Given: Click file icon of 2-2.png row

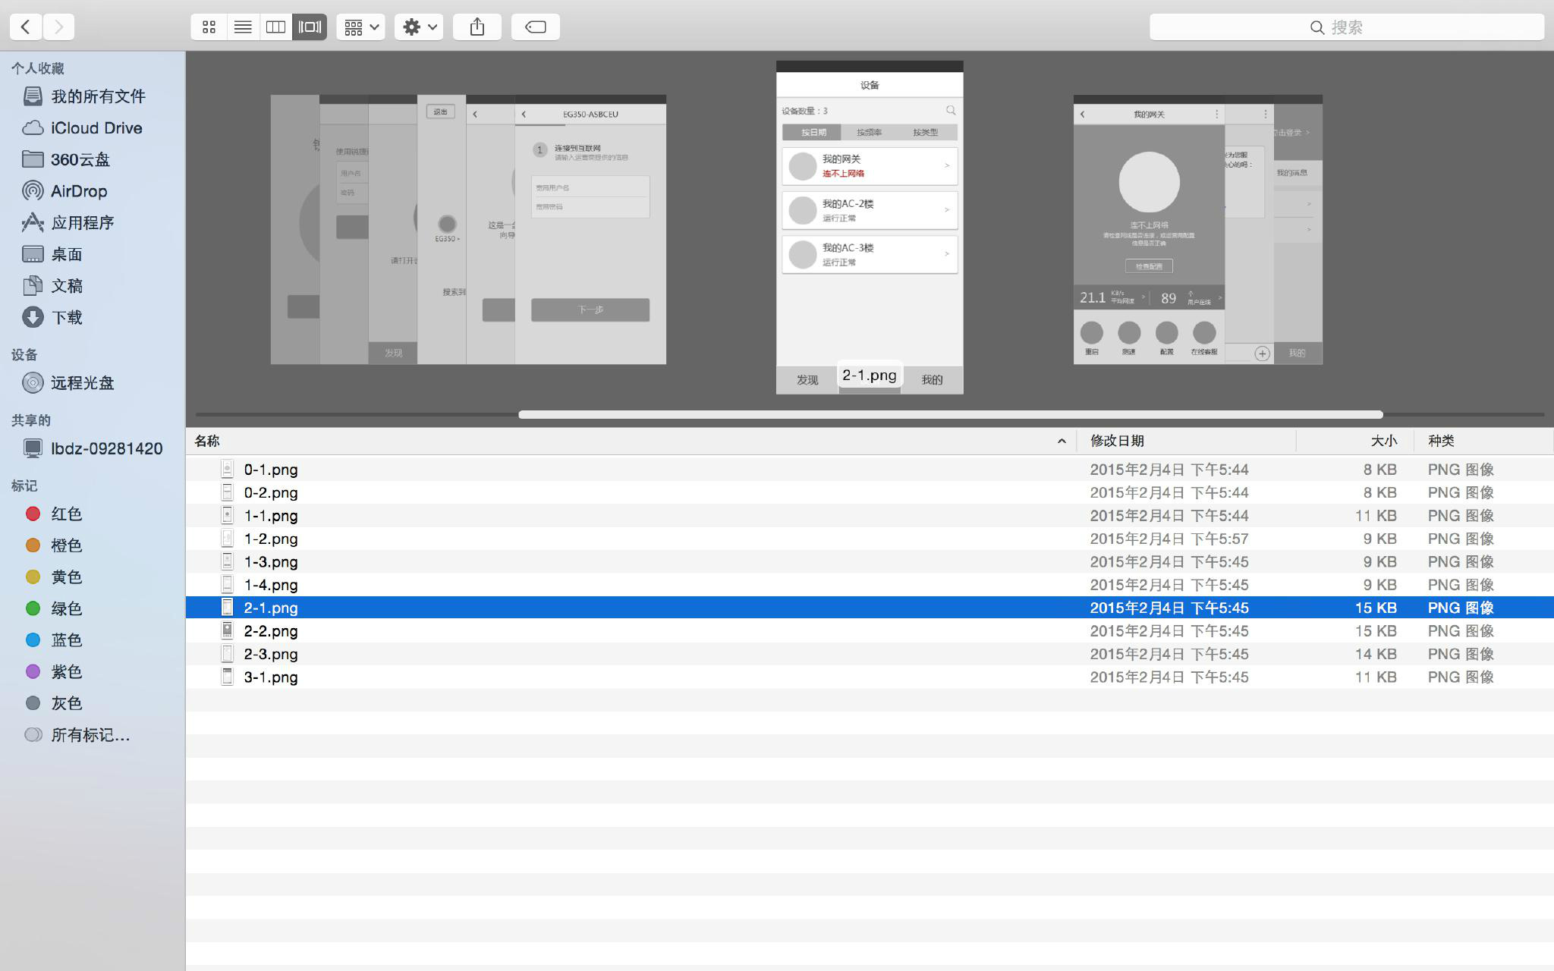Looking at the screenshot, I should [227, 630].
